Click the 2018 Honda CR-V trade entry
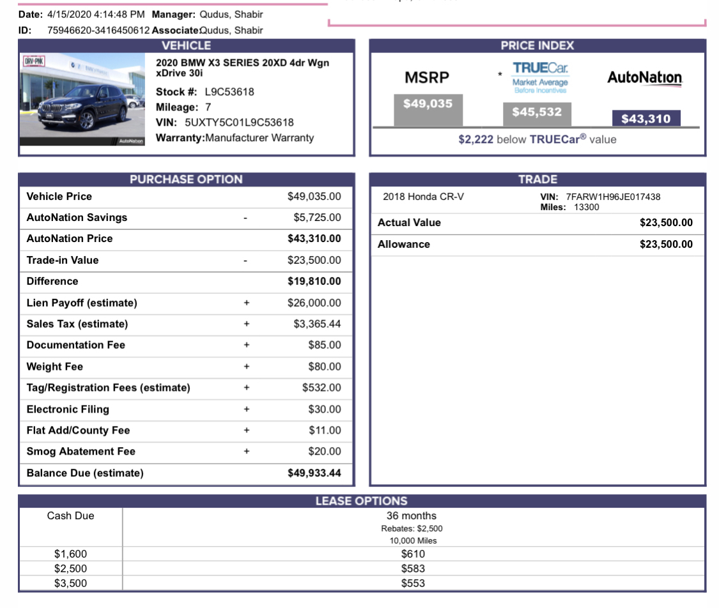719x608 pixels. tap(423, 197)
